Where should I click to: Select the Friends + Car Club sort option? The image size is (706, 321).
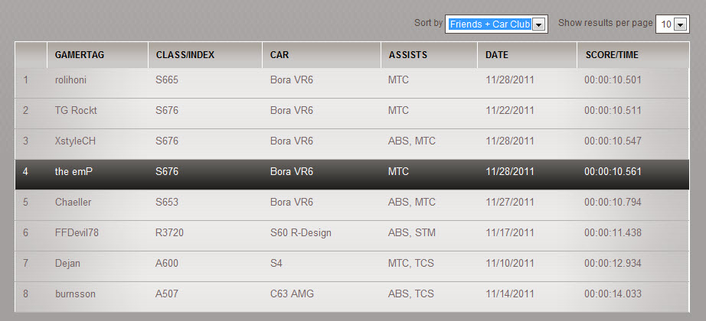[x=490, y=24]
